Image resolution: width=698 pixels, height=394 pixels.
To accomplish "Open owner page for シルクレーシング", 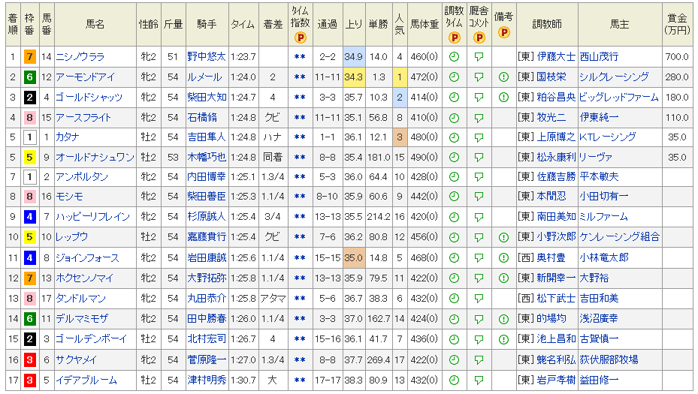I will click(614, 77).
